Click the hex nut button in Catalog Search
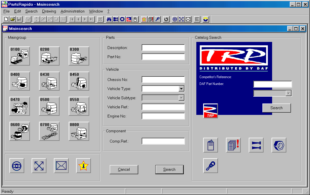 [x=279, y=145]
